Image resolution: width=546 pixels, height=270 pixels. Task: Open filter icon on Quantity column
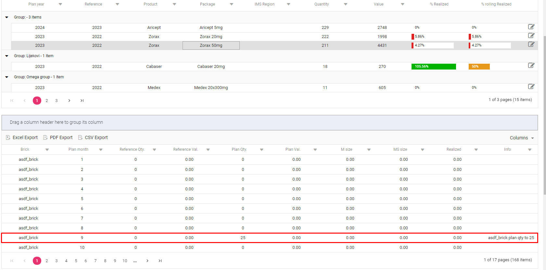(346, 4)
